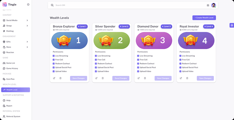Save Changes on Diamond Donor card
234x120 pixels.
point(163,78)
